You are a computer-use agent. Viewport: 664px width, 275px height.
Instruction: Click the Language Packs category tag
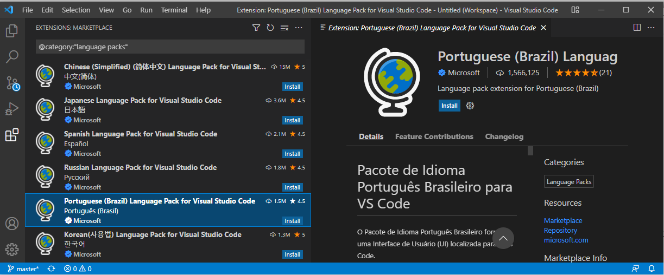(x=569, y=182)
